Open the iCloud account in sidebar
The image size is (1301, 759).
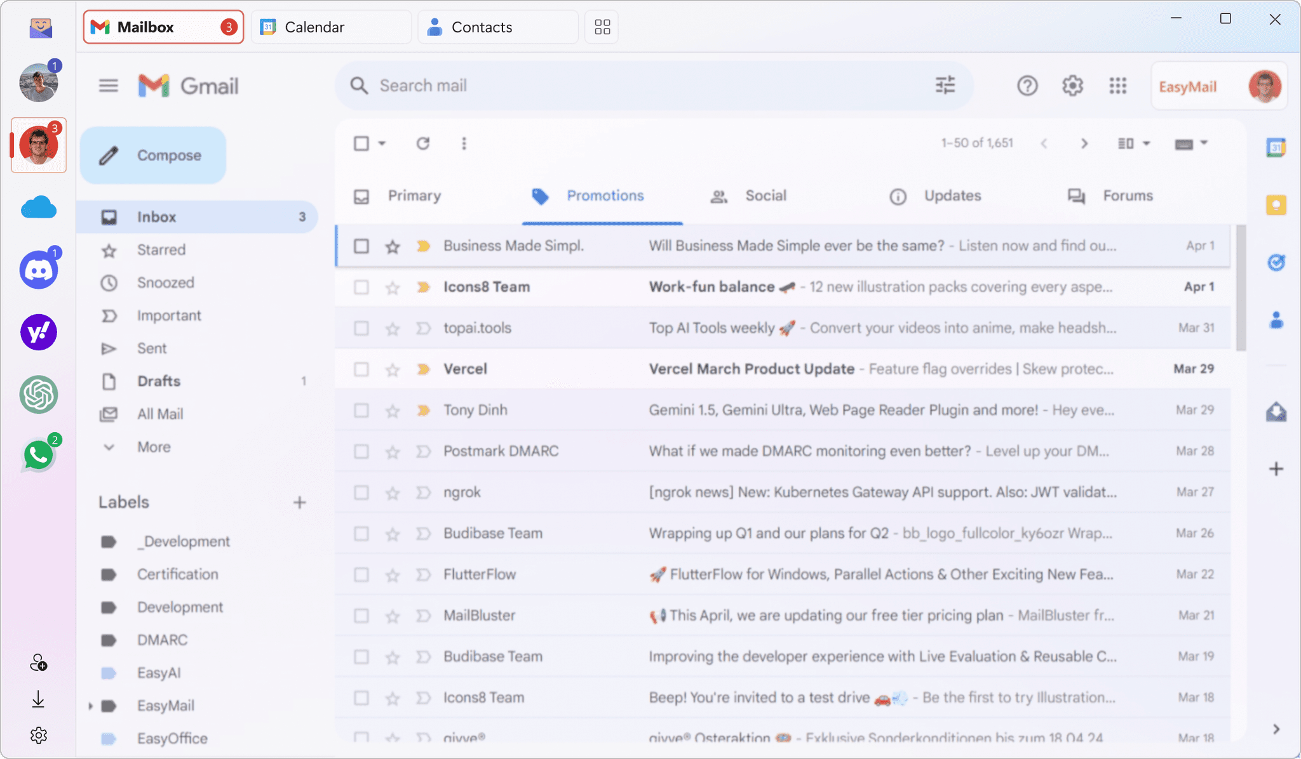click(39, 208)
